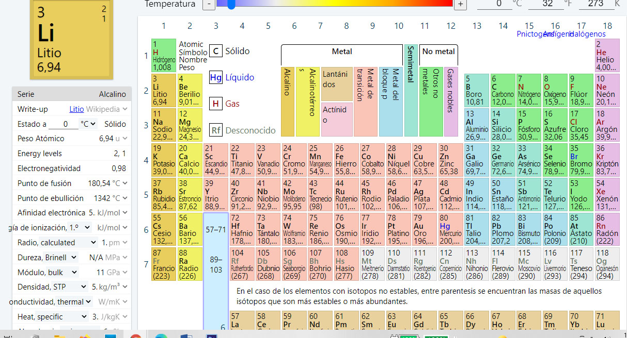Screen dimensions: 627x338
Task: Select the Helio element cell
Action: 607,56
